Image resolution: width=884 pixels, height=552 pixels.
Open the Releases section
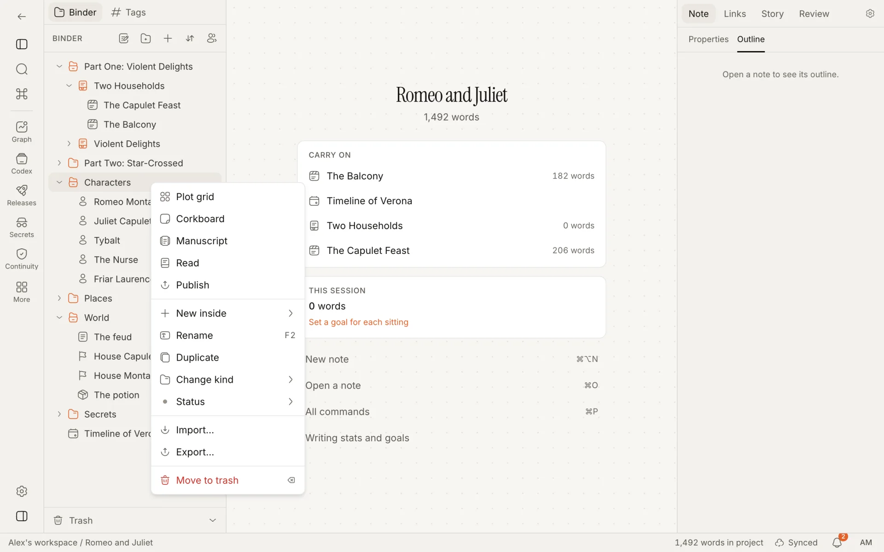22,195
